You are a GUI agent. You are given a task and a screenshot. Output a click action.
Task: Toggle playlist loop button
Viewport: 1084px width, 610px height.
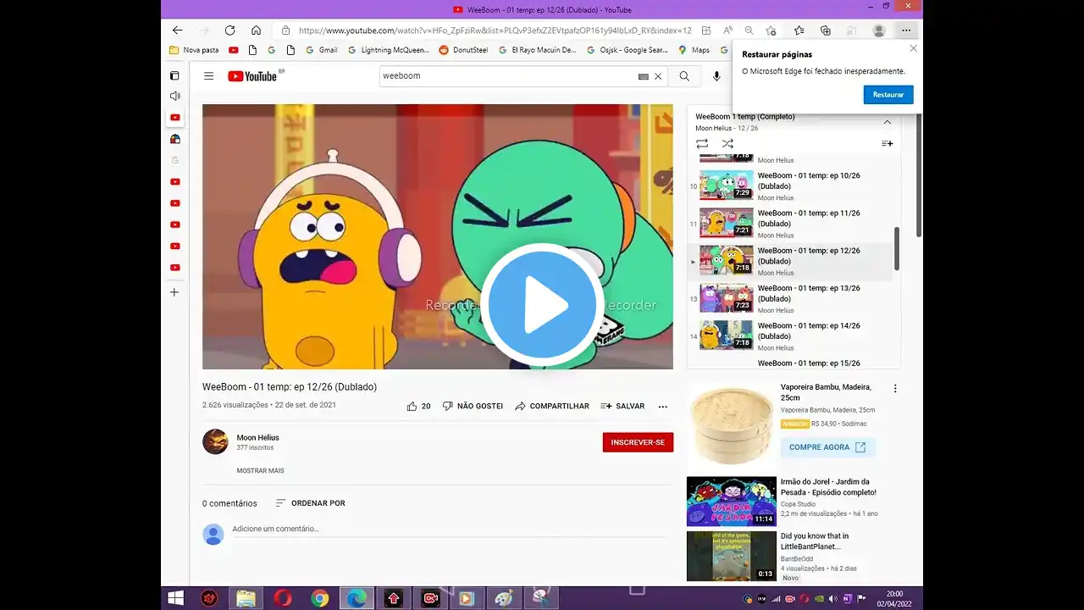[702, 144]
